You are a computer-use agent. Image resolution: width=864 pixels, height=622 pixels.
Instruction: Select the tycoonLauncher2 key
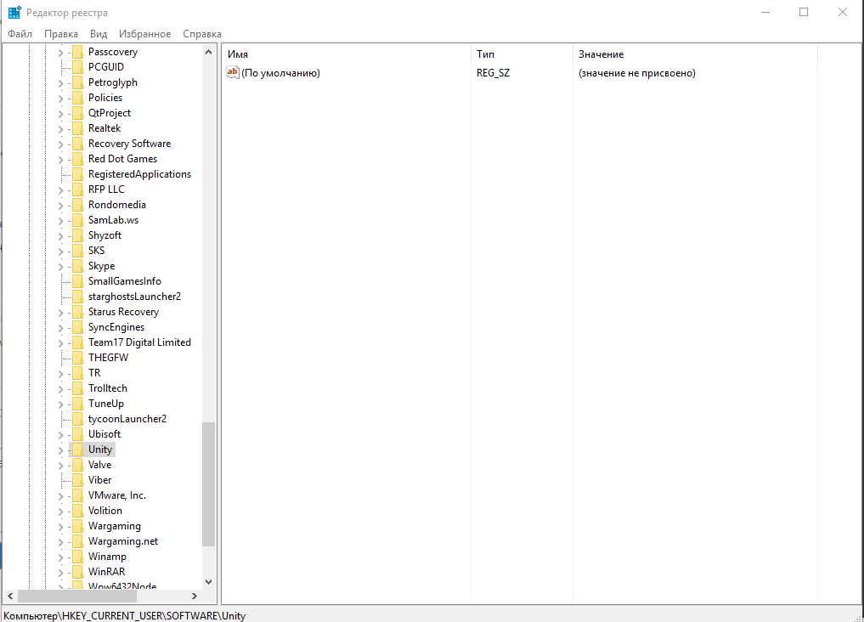[x=127, y=419]
